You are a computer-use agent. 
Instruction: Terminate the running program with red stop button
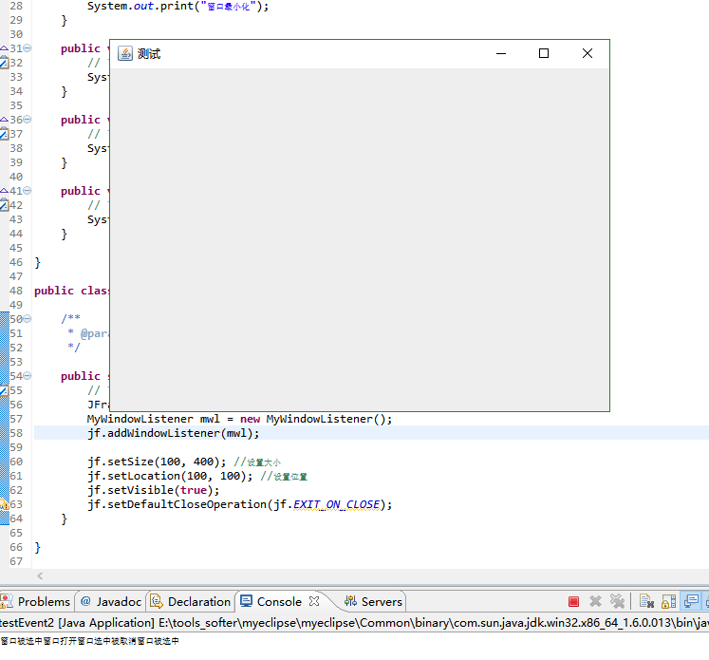(x=573, y=601)
